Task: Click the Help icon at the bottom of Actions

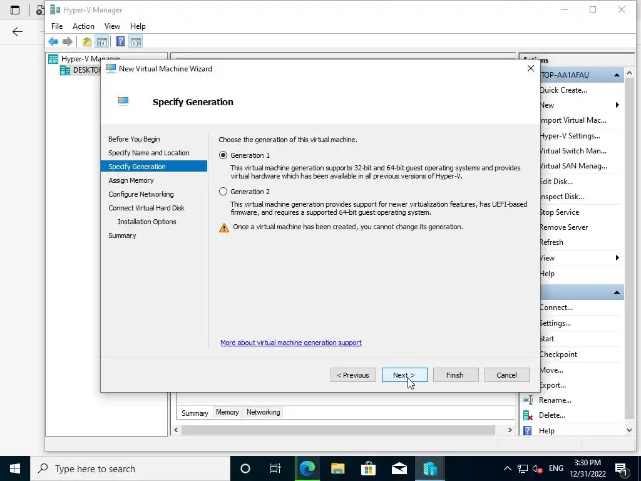Action: coord(528,431)
